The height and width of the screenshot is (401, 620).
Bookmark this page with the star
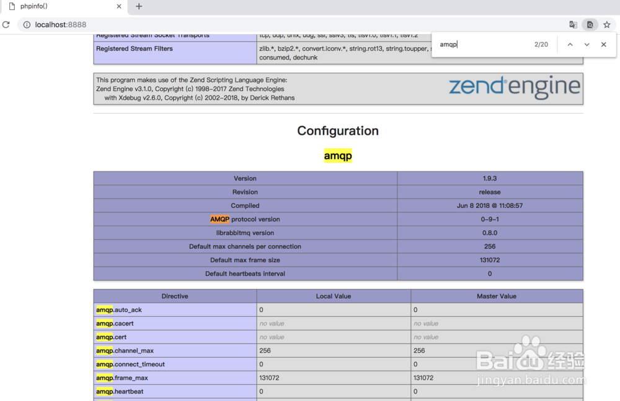pyautogui.click(x=606, y=25)
